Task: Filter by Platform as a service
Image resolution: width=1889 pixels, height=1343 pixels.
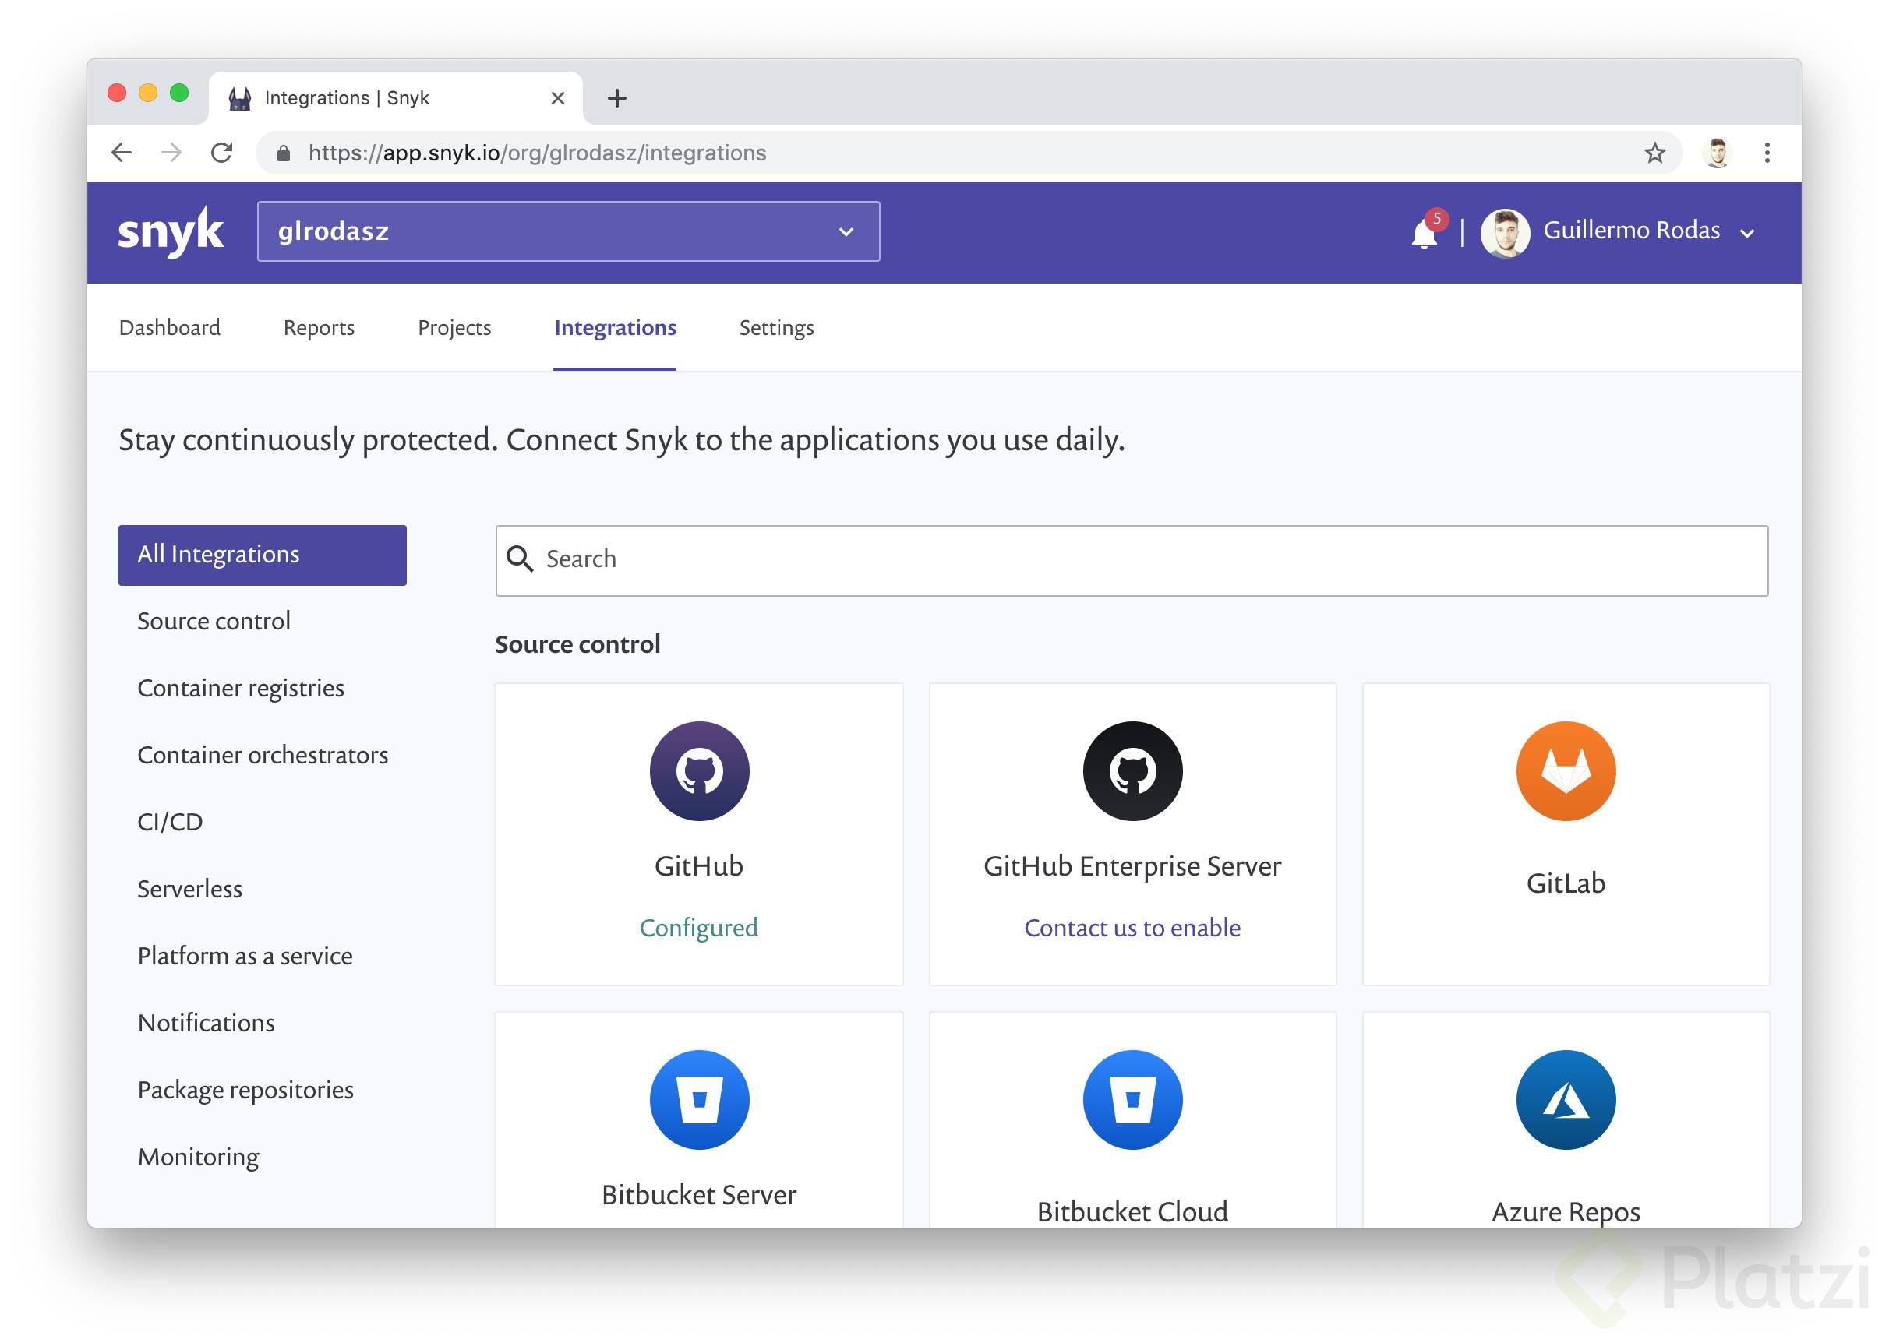Action: pos(245,956)
